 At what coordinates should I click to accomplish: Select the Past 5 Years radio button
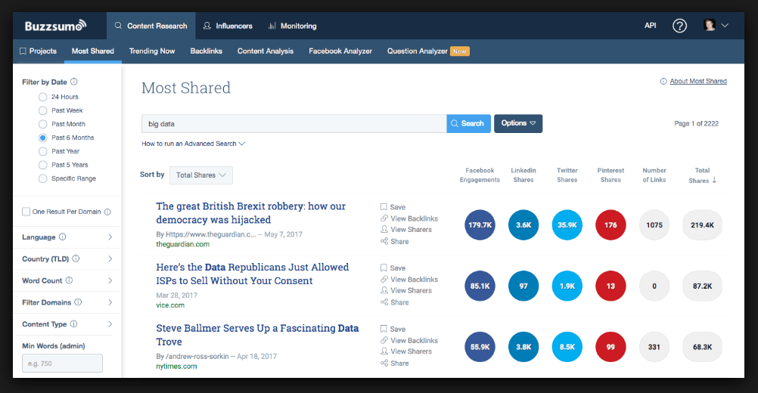pyautogui.click(x=43, y=165)
